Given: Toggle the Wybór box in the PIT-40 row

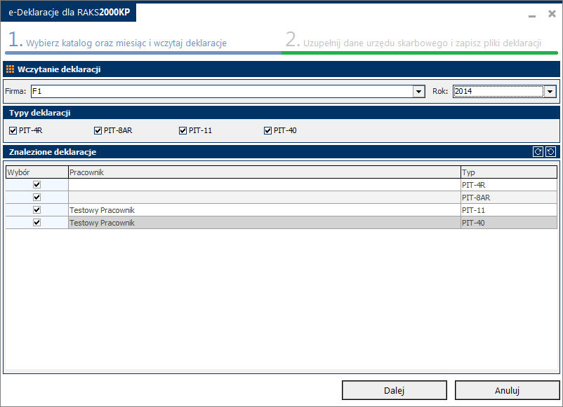Looking at the screenshot, I should [x=37, y=223].
